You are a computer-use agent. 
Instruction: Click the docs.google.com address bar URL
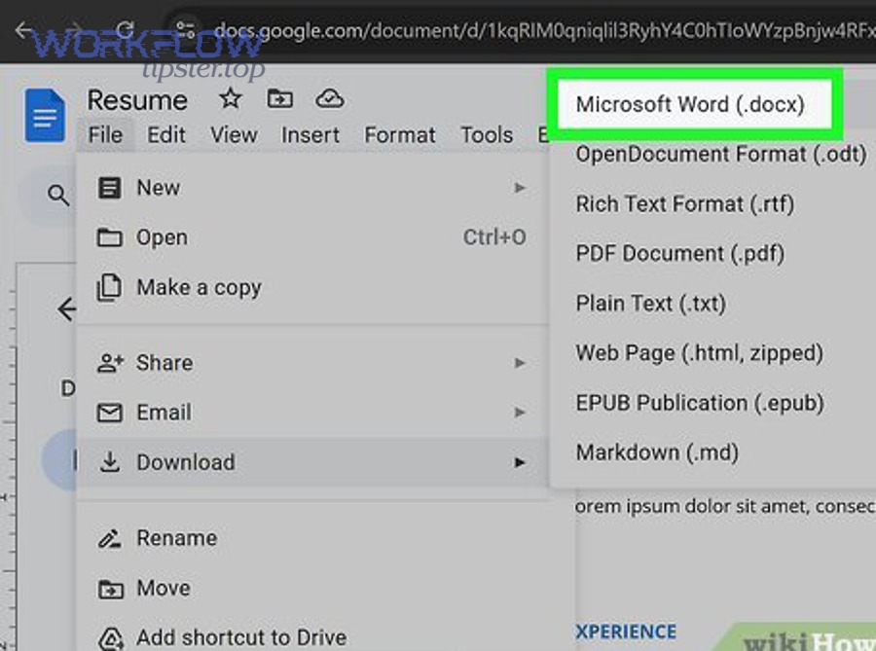[543, 31]
